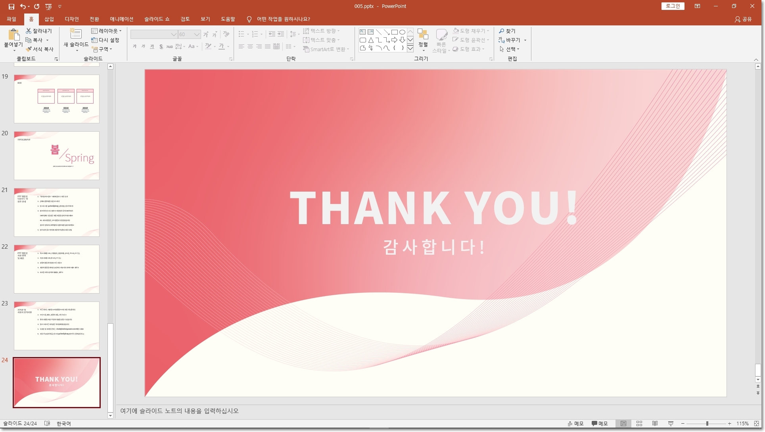765x432 pixels.
Task: Switch to Reading View icon in status bar
Action: tap(655, 424)
